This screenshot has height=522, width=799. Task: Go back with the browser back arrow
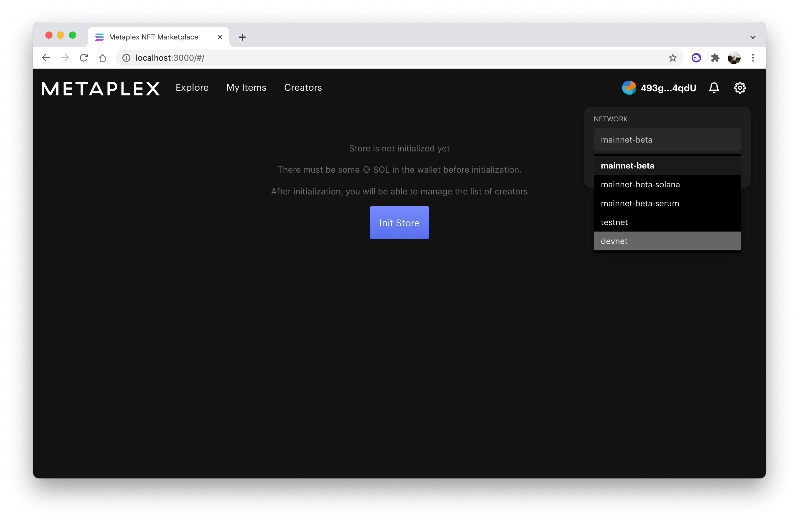coord(46,58)
